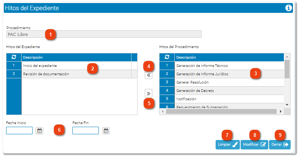Sort procedimiento table by Descripción header
This screenshot has height=157, width=299.
coord(229,57)
